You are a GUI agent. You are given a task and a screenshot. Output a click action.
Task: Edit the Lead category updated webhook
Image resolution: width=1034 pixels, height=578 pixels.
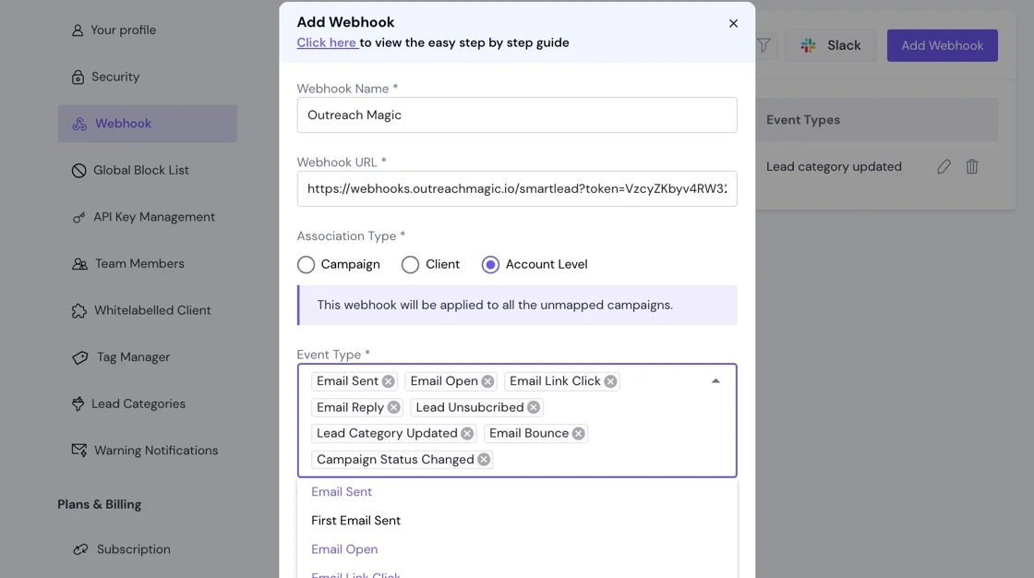[x=944, y=166]
